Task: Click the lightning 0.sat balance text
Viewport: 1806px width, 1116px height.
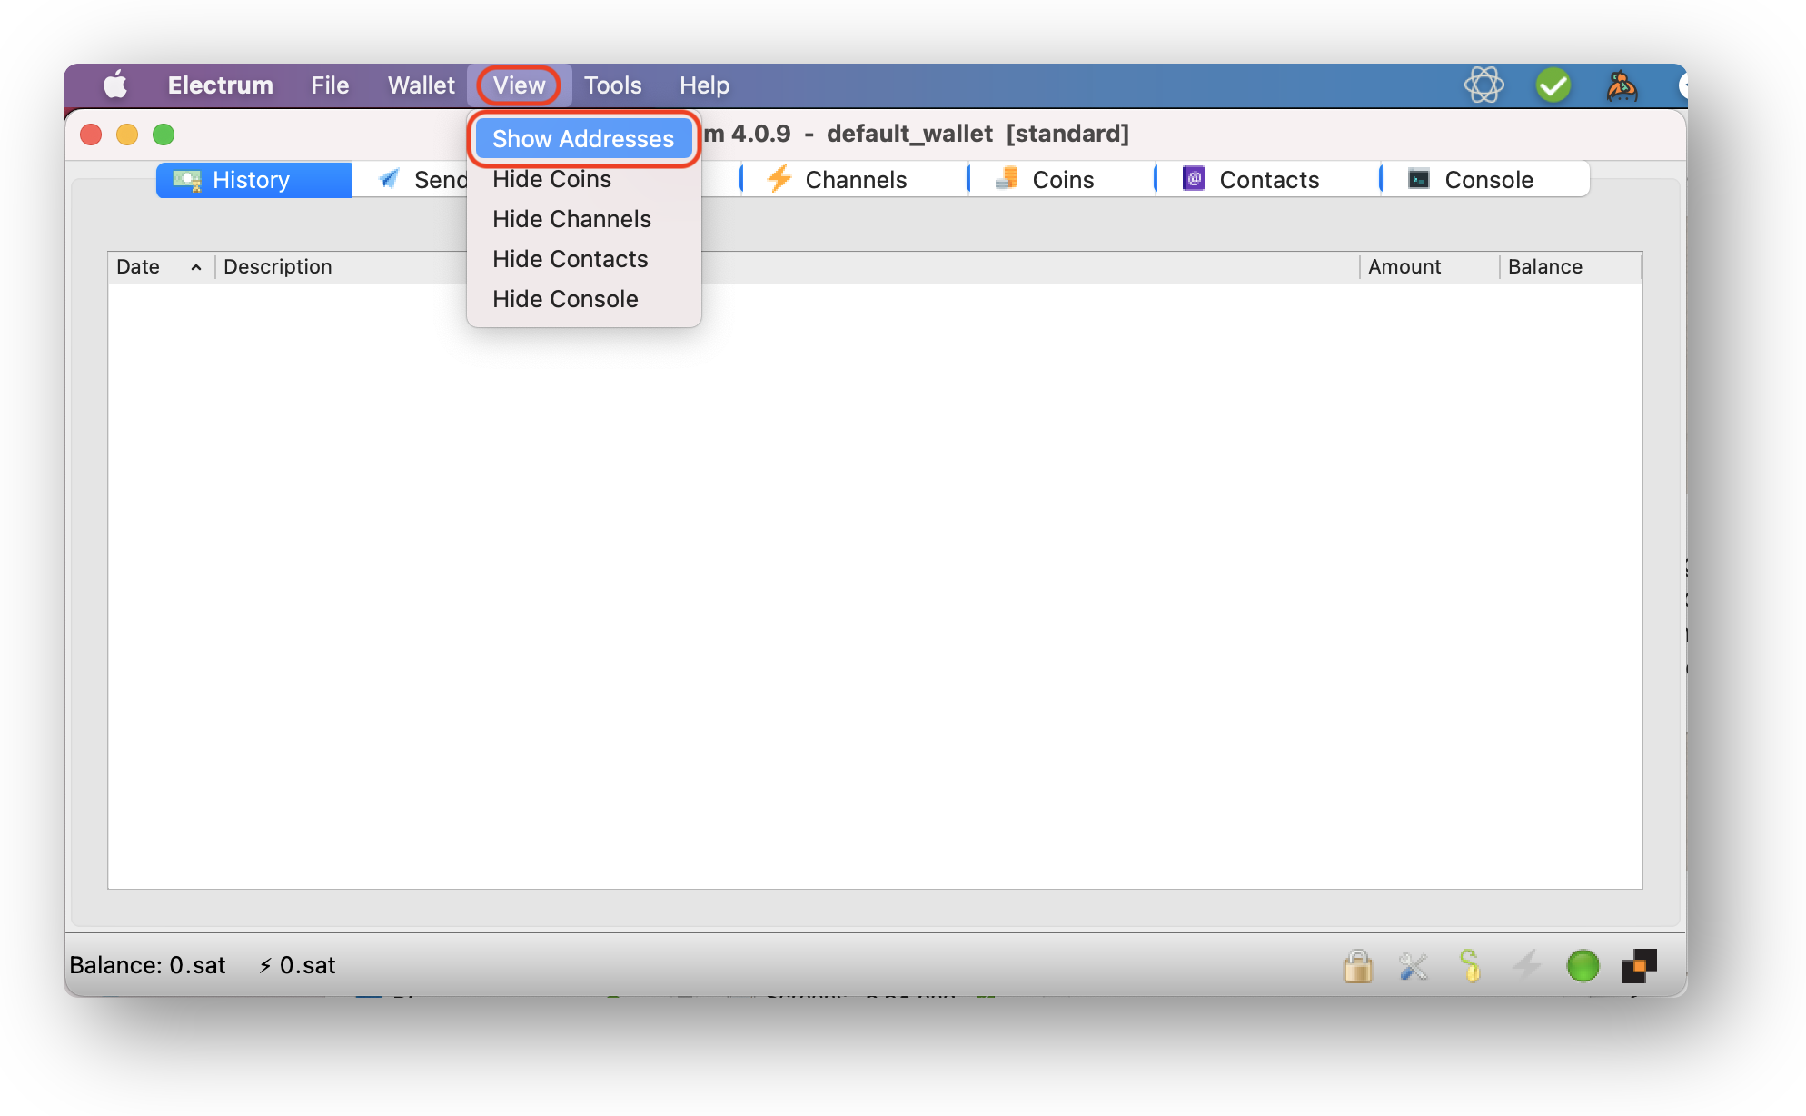Action: (x=297, y=965)
